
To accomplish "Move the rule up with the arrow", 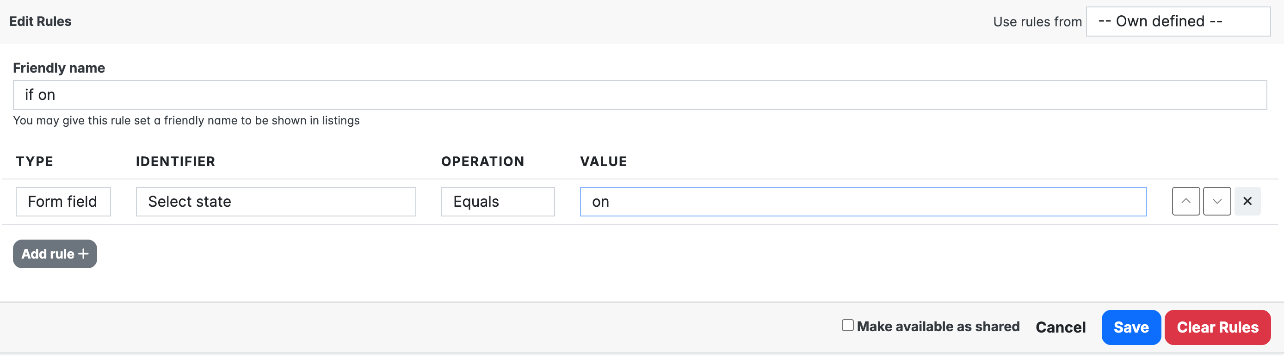I will (1185, 202).
